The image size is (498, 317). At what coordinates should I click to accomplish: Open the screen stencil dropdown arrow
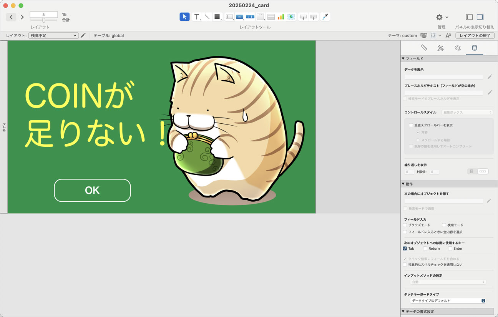coord(440,35)
